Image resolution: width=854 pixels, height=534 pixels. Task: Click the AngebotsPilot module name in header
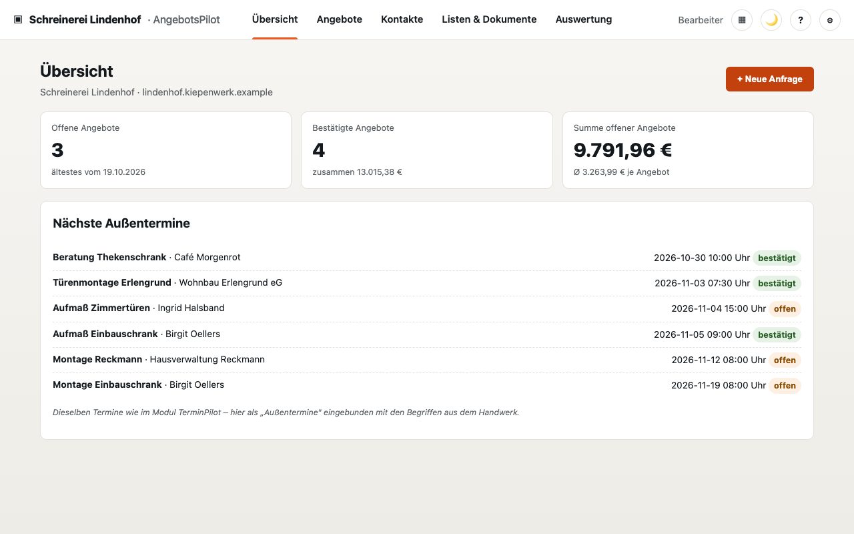pyautogui.click(x=186, y=20)
